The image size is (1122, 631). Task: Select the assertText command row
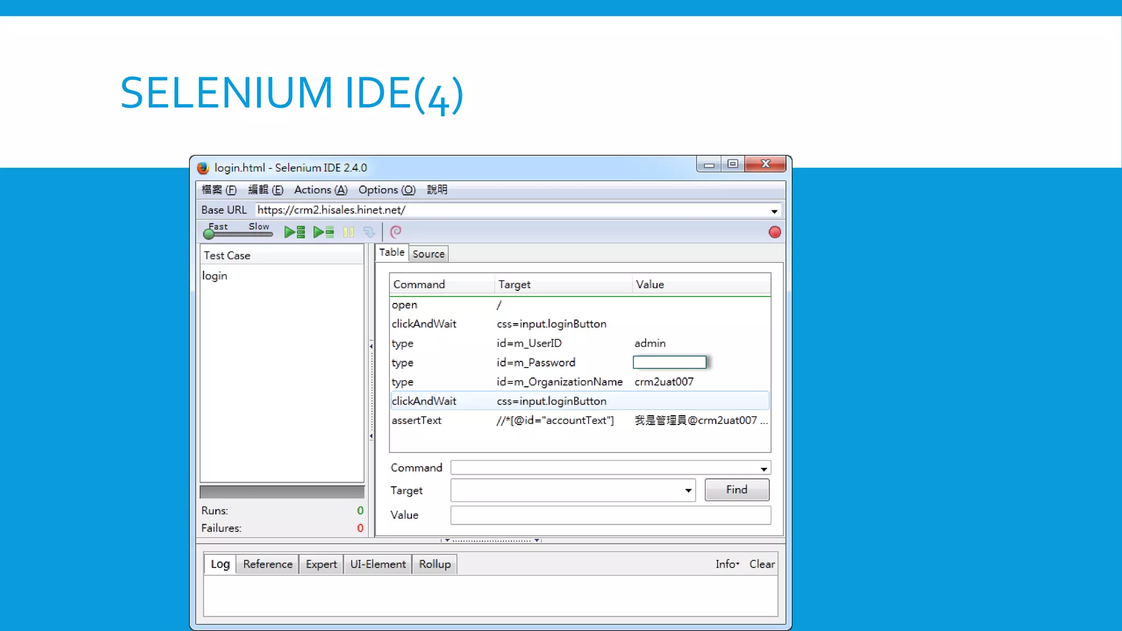(580, 420)
